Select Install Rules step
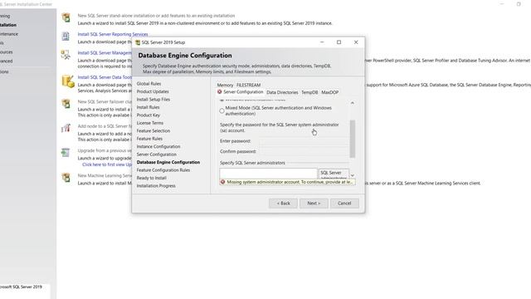The image size is (531, 299). pos(148,107)
